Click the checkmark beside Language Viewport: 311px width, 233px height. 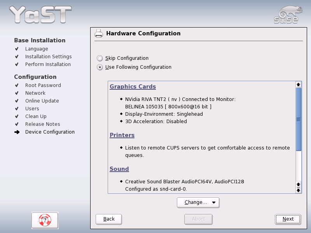tap(17, 49)
